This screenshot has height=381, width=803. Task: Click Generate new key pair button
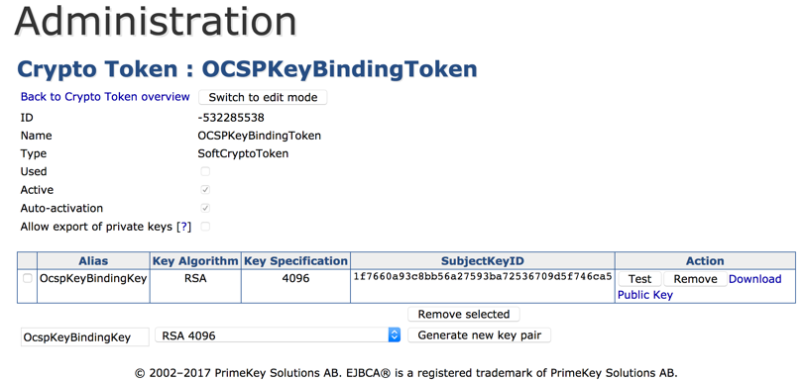479,335
